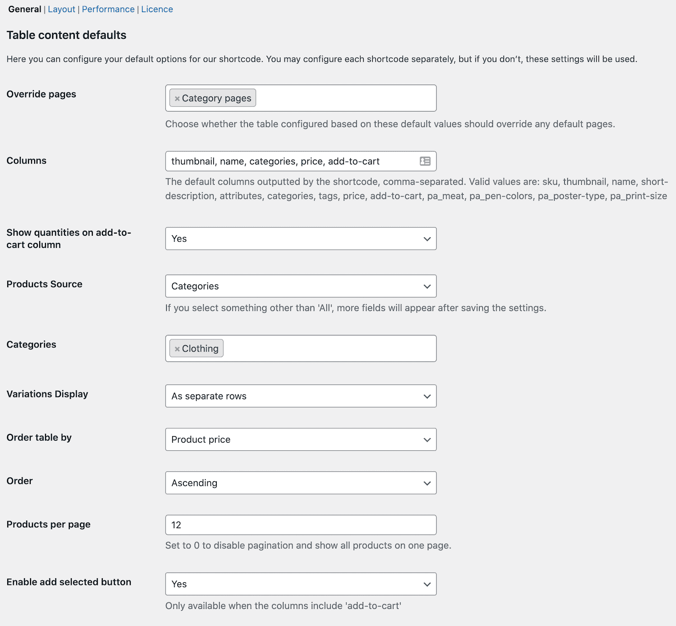Open the Layout settings tab
The height and width of the screenshot is (626, 676).
[x=62, y=9]
